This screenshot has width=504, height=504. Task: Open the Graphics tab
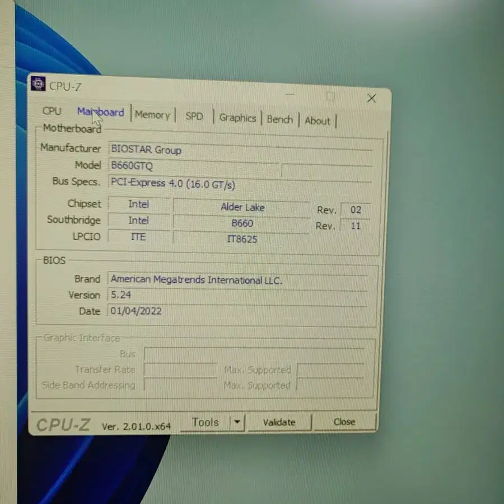[x=237, y=118]
